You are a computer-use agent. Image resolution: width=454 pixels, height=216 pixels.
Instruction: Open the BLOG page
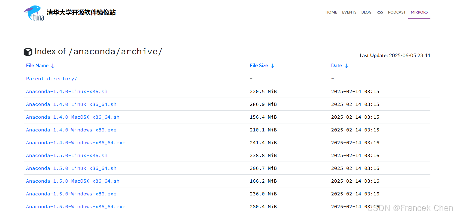tap(366, 12)
